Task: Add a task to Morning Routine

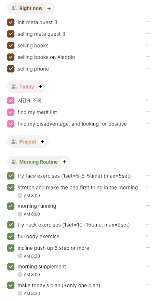Action: click(x=65, y=162)
